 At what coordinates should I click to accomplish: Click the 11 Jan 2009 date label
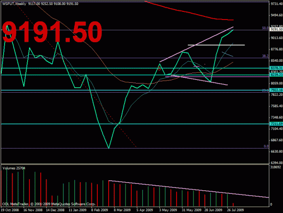point(77,210)
